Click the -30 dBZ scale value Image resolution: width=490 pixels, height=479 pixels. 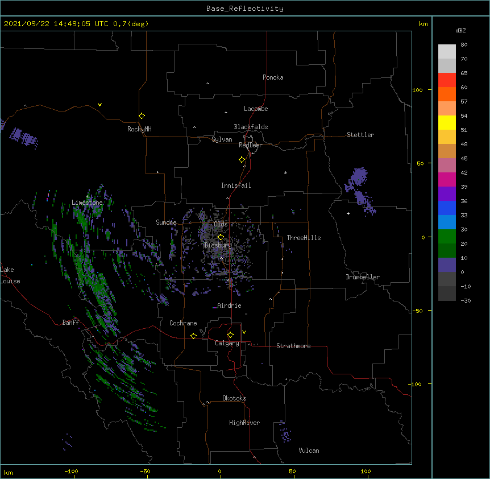466,300
